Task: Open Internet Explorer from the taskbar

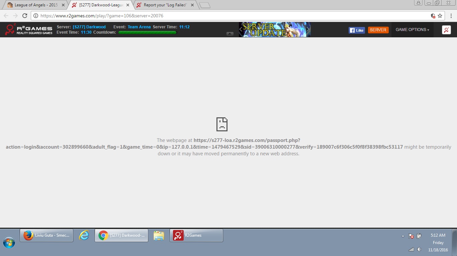Action: (84, 235)
